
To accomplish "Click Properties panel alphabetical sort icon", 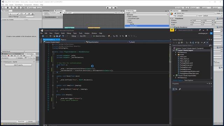I will tap(176, 89).
